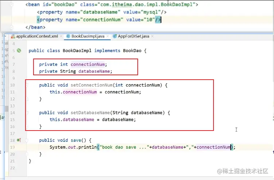The image size is (274, 180).
Task: Switch to the applicationContext.xml tab
Action: pyautogui.click(x=37, y=36)
